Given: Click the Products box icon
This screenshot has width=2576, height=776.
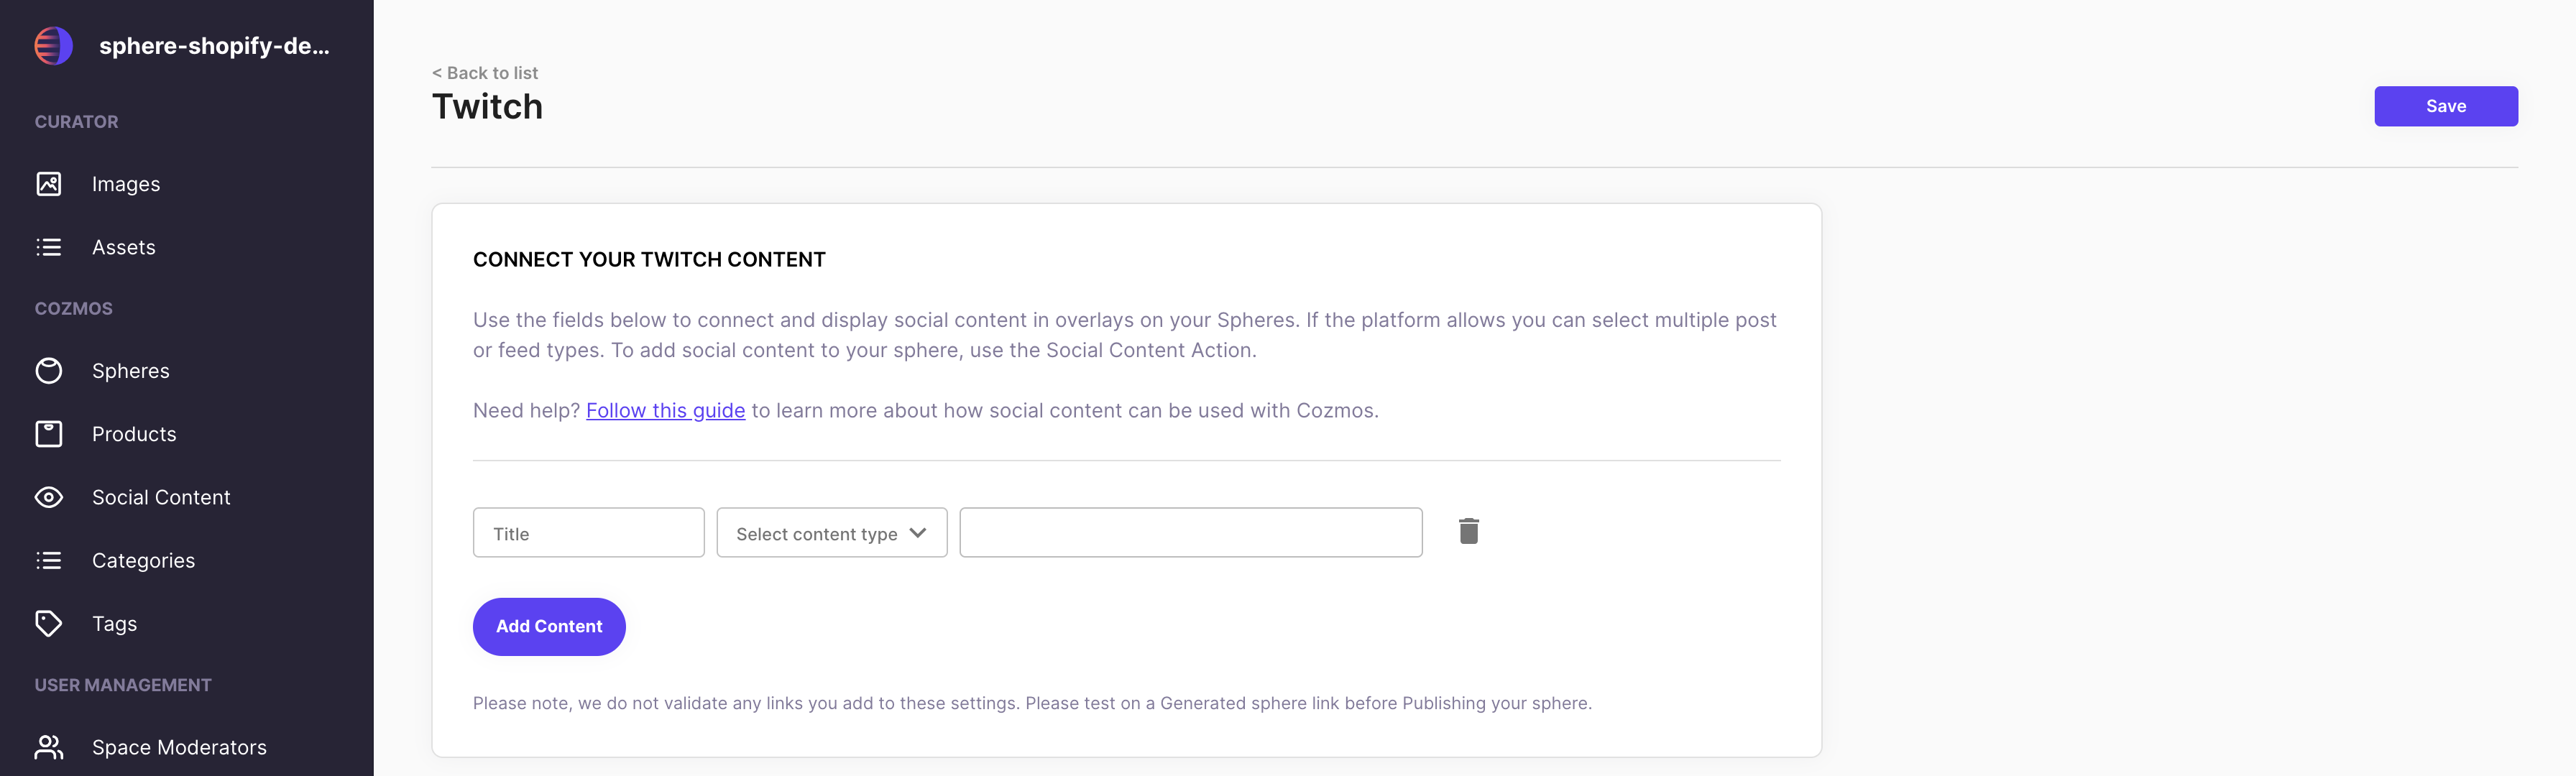Looking at the screenshot, I should (48, 434).
